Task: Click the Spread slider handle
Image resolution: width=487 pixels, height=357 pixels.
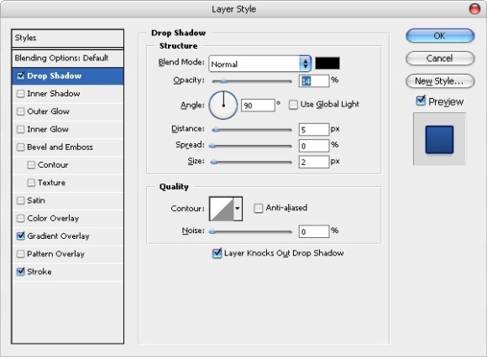Action: (x=212, y=146)
